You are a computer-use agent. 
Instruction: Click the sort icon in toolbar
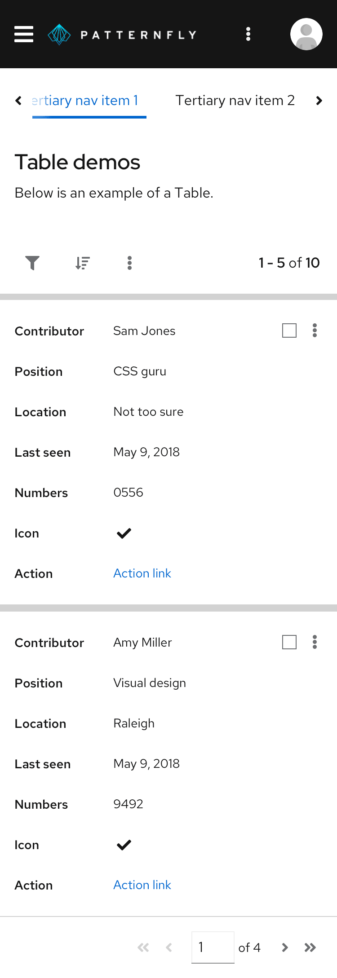point(83,263)
